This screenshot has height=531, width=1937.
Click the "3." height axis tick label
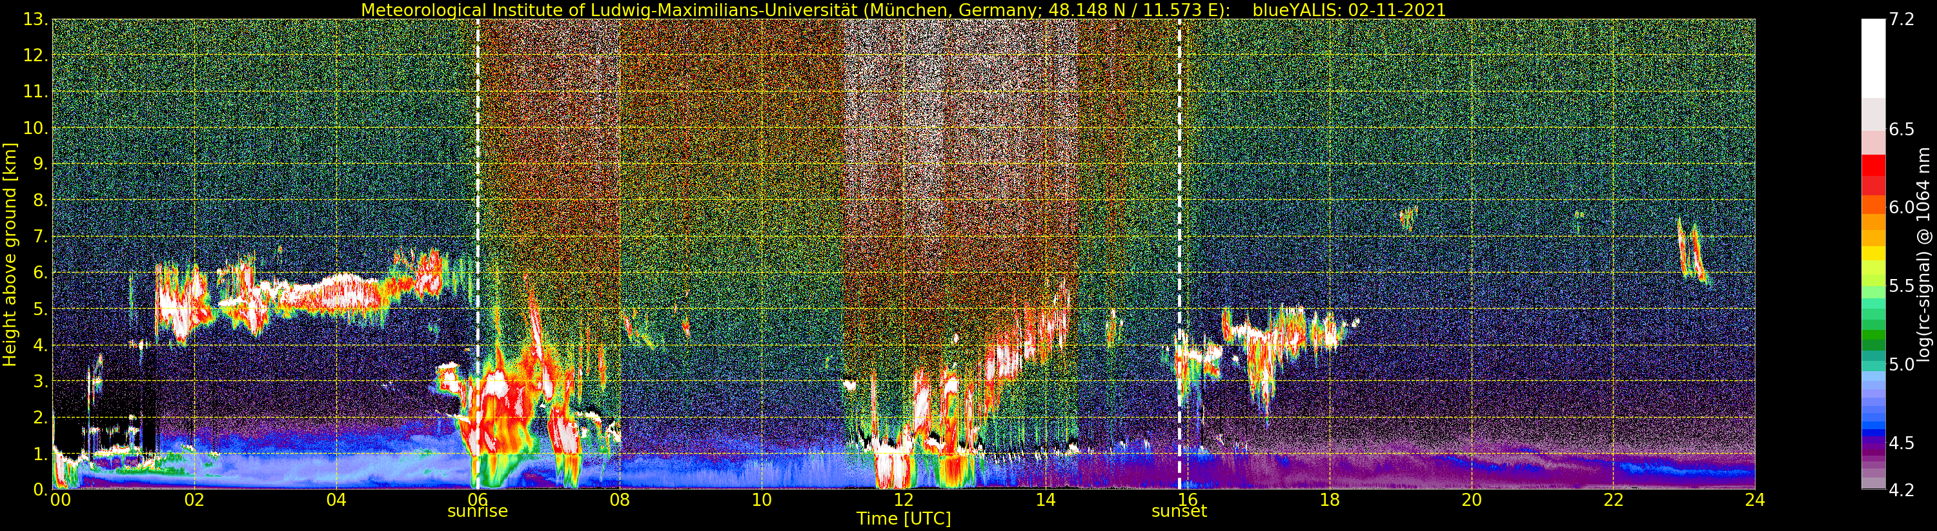pos(40,381)
